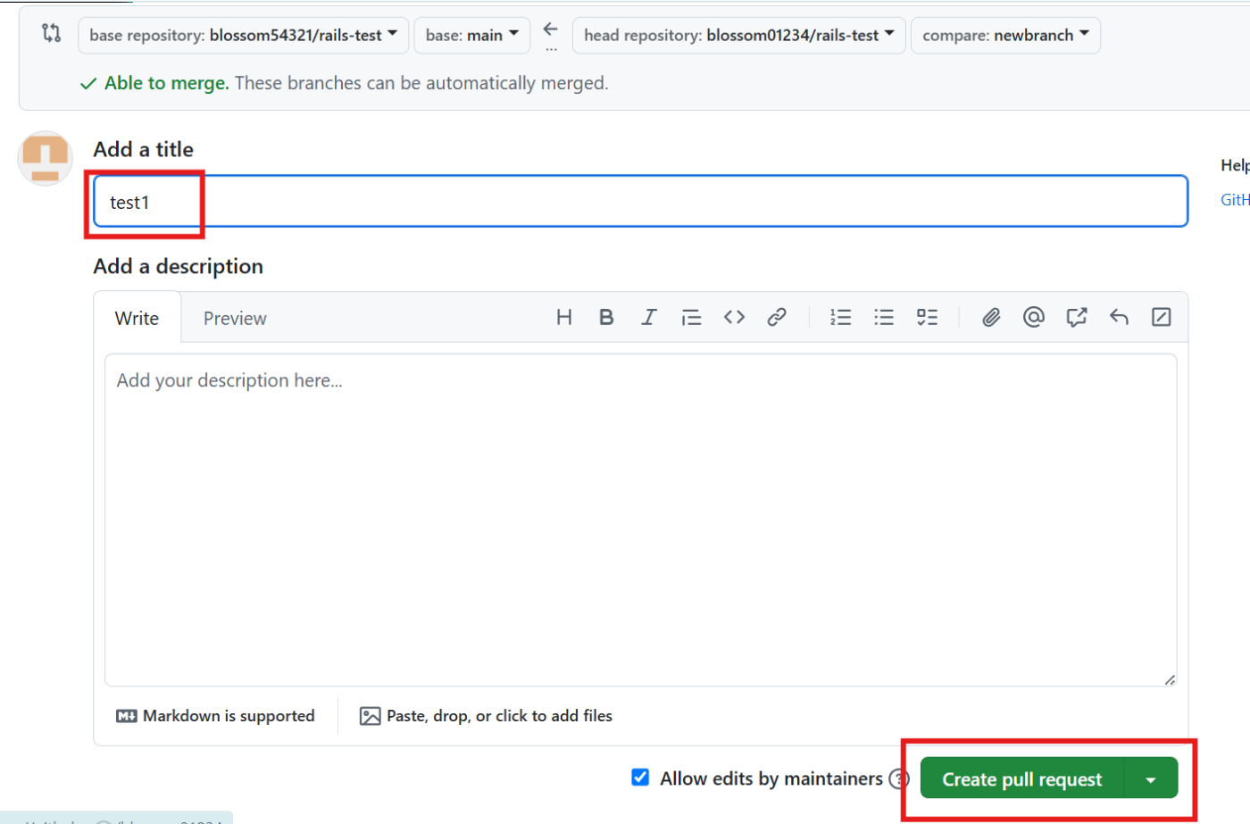Click the slash commands icon
Image resolution: width=1250 pixels, height=824 pixels.
pyautogui.click(x=1162, y=317)
